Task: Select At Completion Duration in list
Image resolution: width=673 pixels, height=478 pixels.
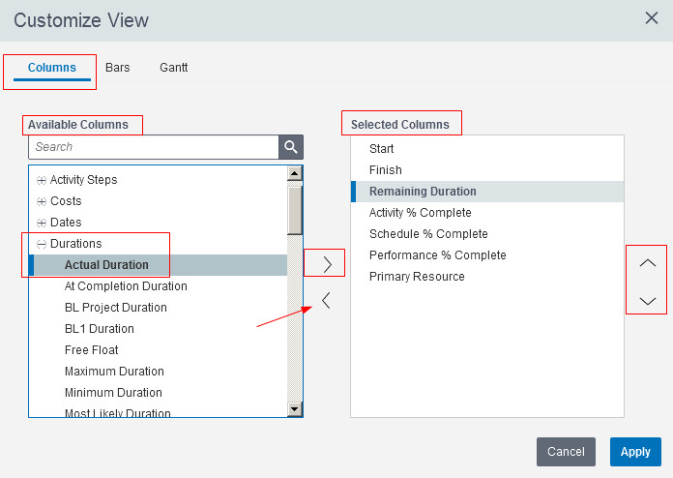Action: point(126,286)
